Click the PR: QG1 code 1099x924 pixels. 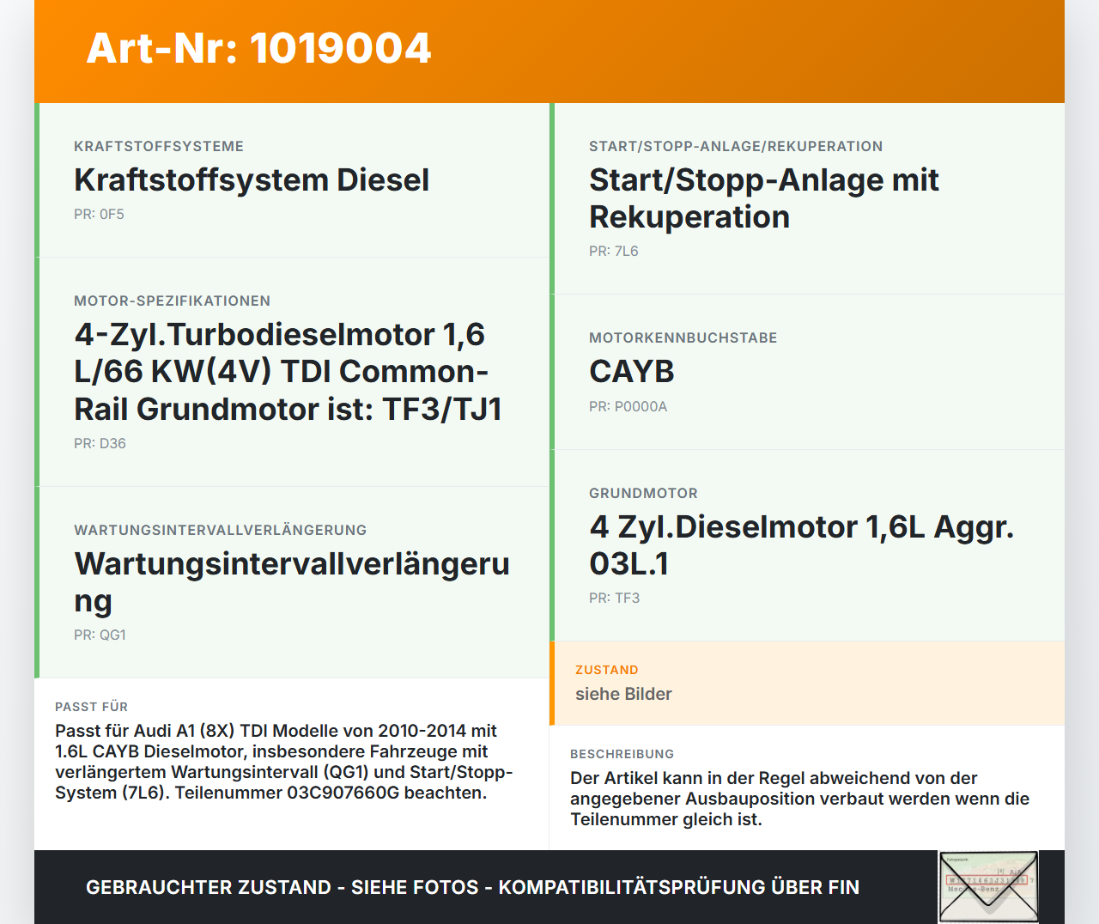[x=100, y=635]
